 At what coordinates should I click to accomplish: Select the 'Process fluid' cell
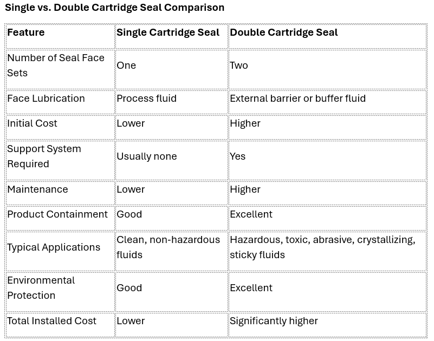click(x=172, y=102)
